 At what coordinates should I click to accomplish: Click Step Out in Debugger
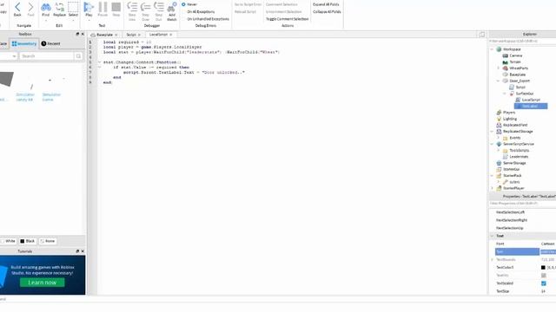pyautogui.click(x=158, y=11)
